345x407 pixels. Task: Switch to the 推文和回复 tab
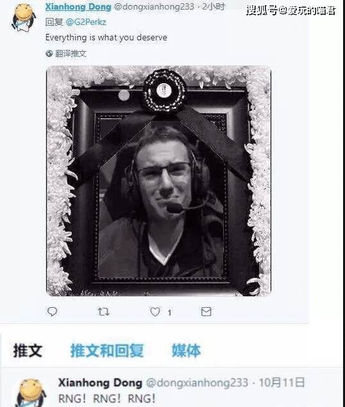click(107, 350)
